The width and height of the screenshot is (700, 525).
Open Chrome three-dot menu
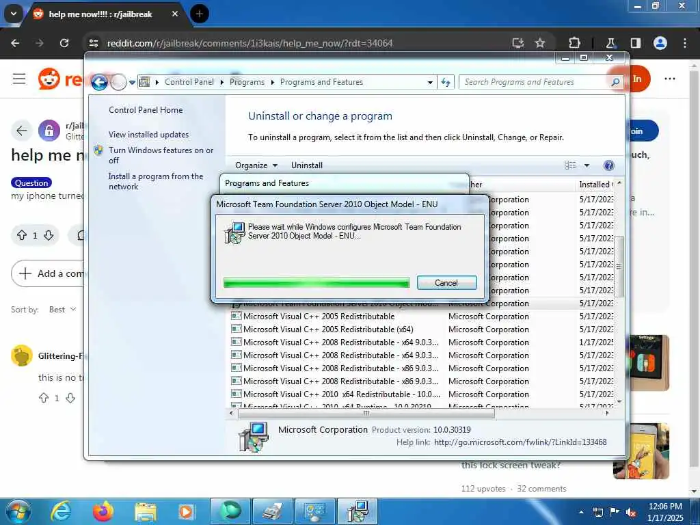pos(685,43)
